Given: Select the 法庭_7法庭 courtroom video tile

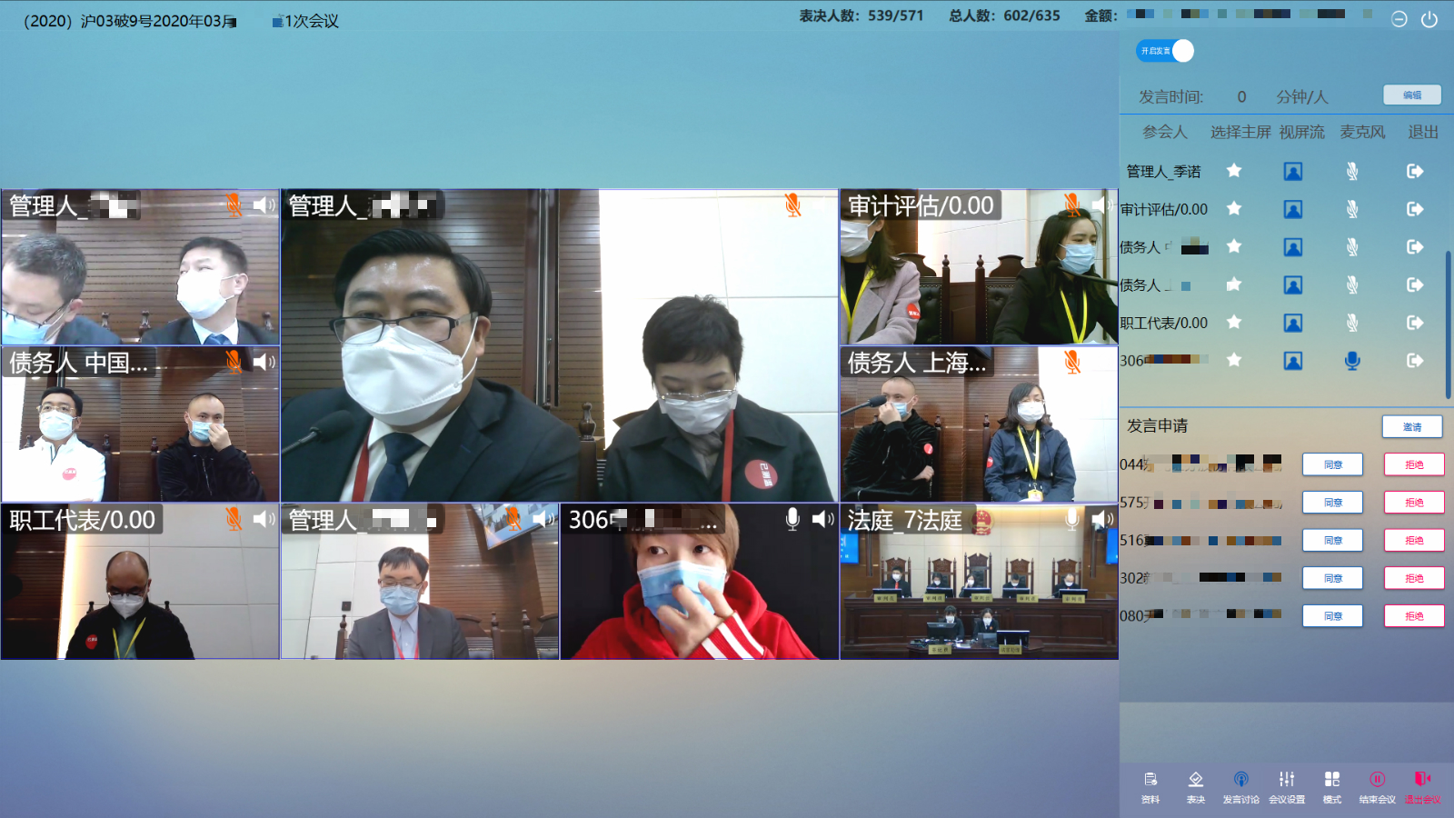Looking at the screenshot, I should (979, 591).
